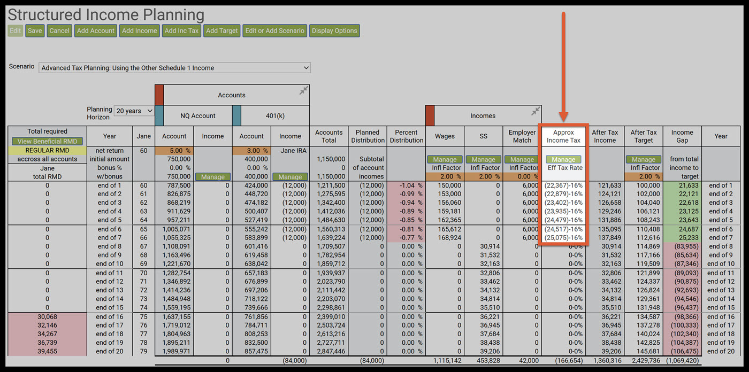
Task: Click Income Gap column header
Action: pos(682,136)
